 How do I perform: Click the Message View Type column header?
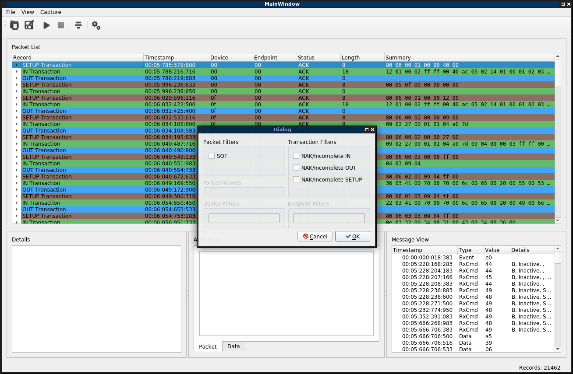pos(470,250)
